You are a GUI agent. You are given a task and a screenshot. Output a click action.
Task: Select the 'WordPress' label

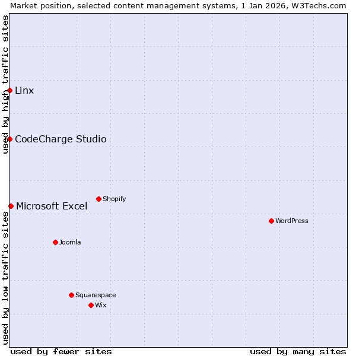point(292,221)
